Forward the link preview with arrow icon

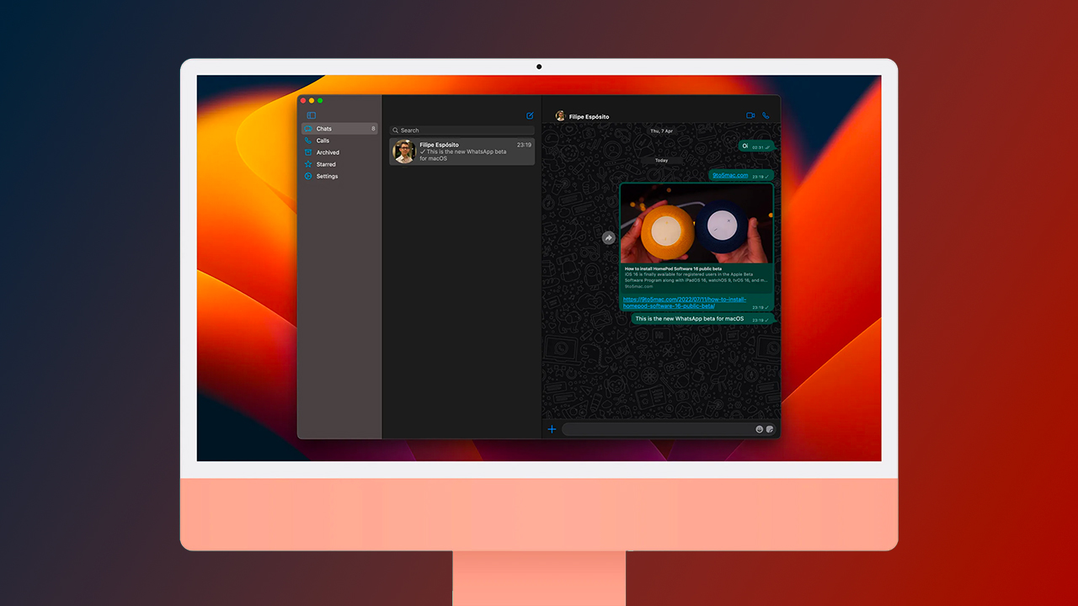(x=609, y=238)
